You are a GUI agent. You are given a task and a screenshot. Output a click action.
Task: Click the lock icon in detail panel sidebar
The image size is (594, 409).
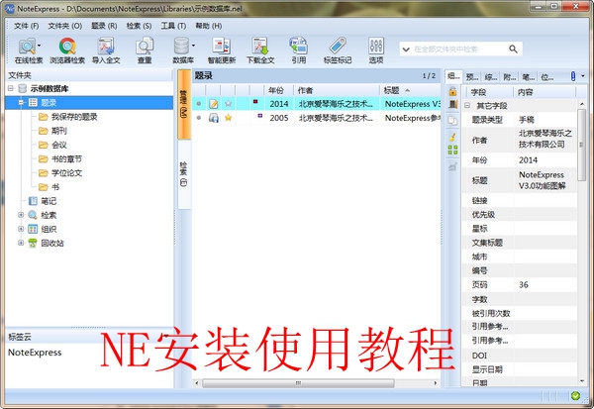[x=452, y=91]
